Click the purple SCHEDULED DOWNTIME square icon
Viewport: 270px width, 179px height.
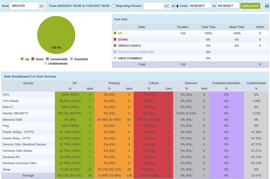point(115,52)
